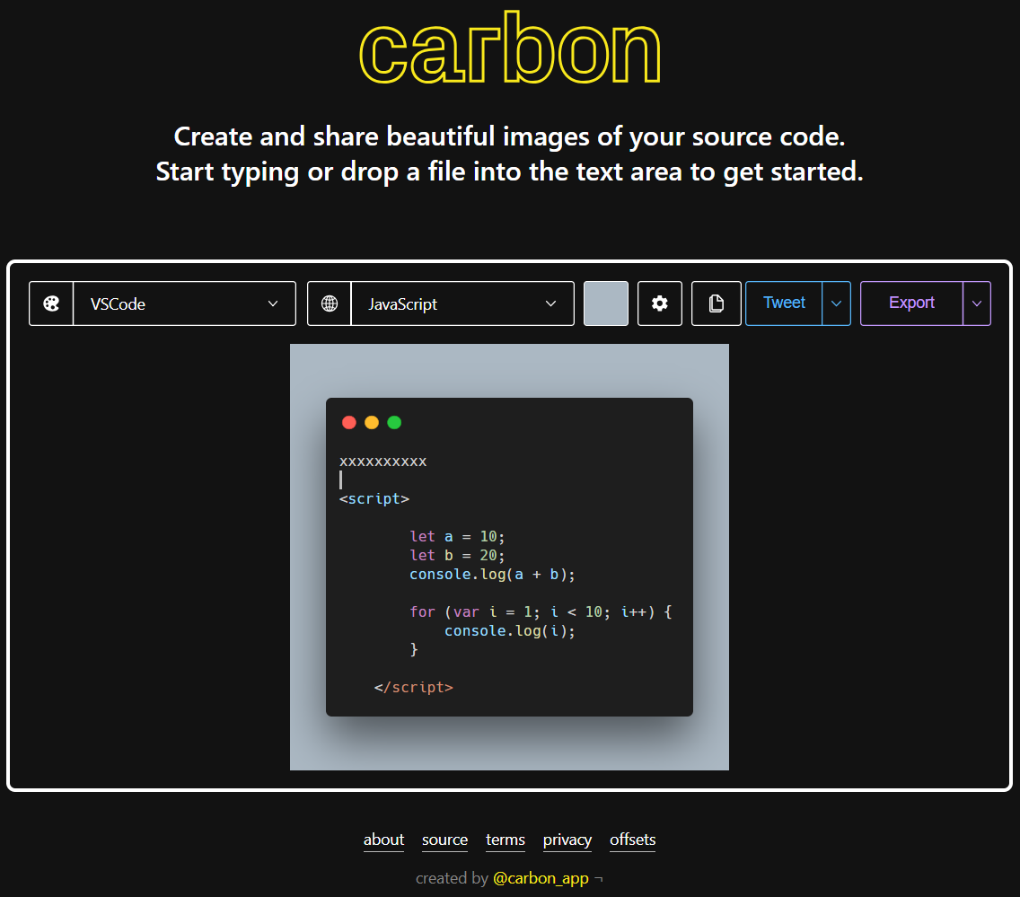
Task: Click the xxxxxxxxxx line in code editor
Action: 383,462
